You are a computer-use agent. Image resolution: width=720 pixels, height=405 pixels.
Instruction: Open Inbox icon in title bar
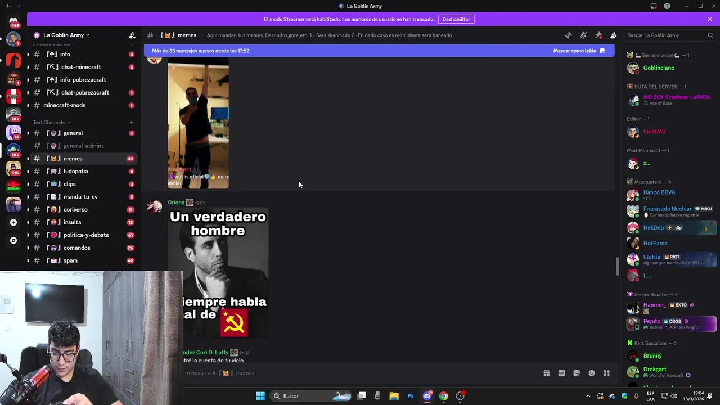(x=654, y=6)
